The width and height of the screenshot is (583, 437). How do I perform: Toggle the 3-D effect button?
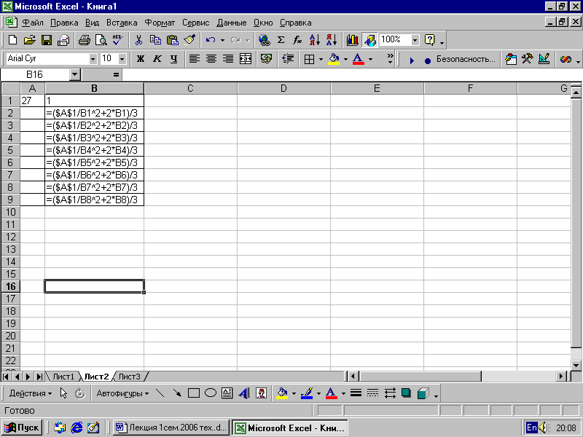click(x=423, y=393)
